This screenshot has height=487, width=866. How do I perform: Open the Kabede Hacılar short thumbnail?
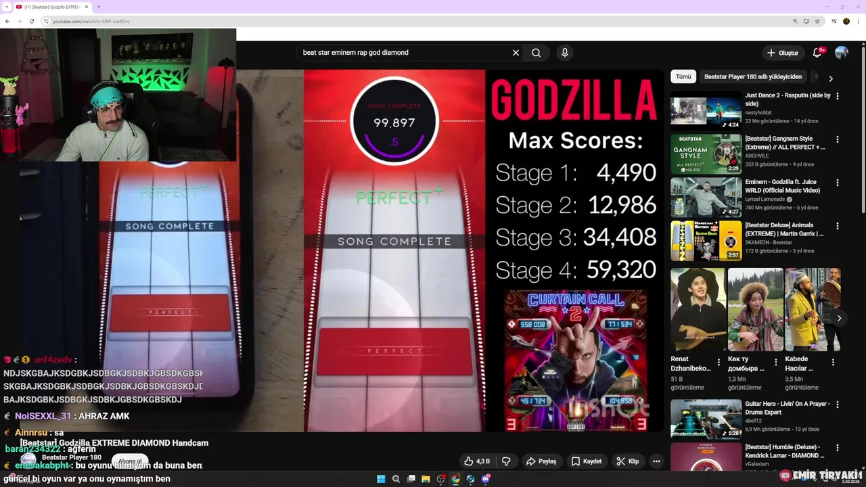[x=813, y=309]
